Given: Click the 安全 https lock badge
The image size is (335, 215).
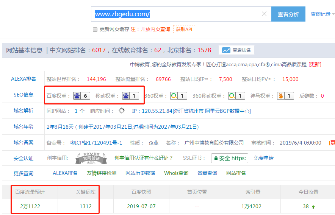Looking at the screenshot, I should pyautogui.click(x=230, y=158).
